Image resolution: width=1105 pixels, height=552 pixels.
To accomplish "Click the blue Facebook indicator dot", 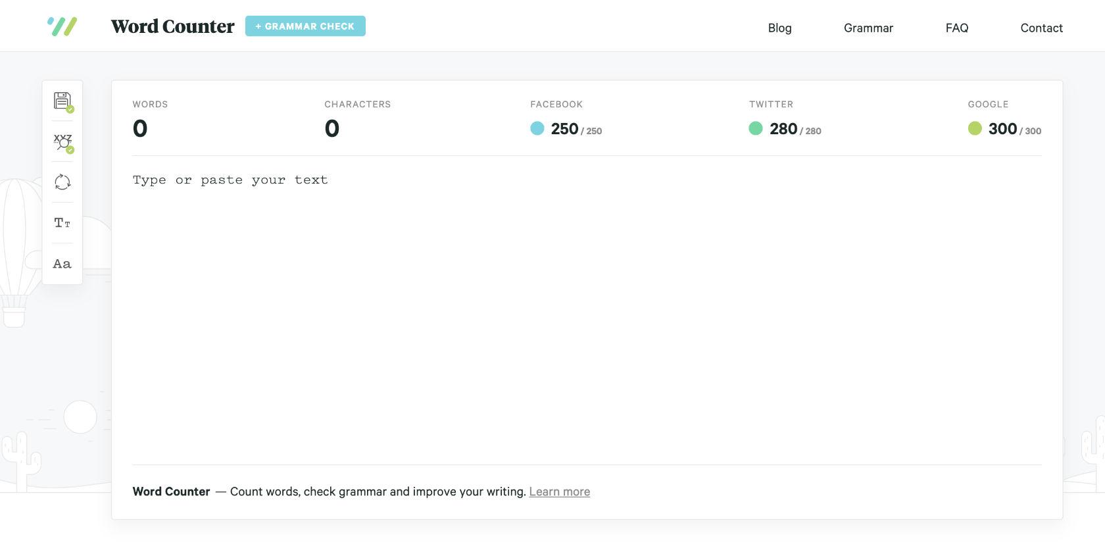I will [537, 128].
